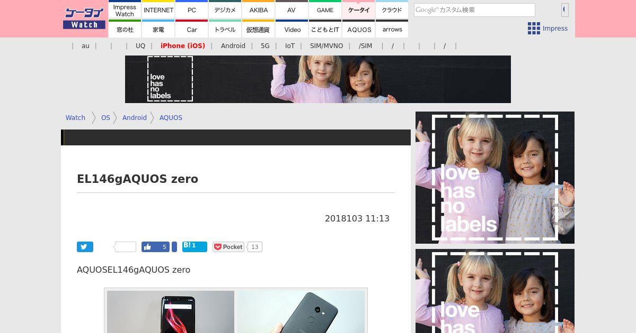
Task: Select au in the category menu
Action: click(85, 46)
